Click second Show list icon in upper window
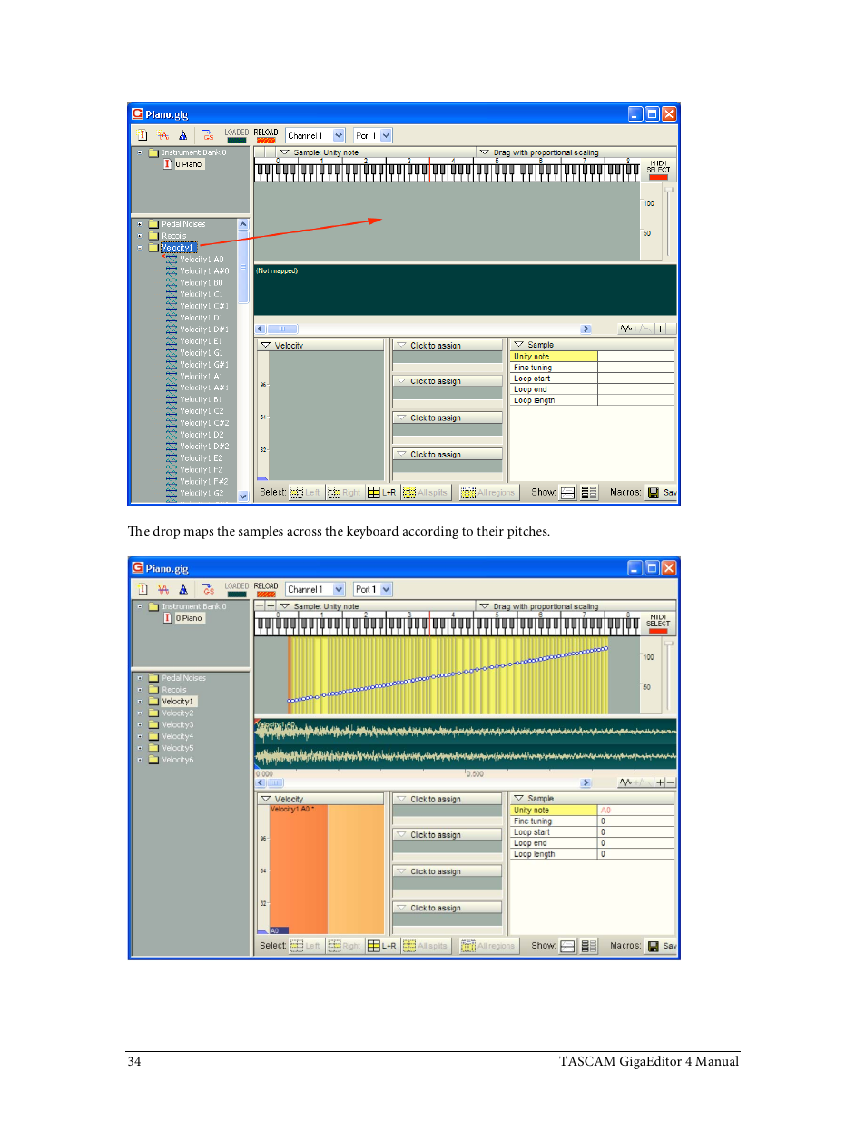 pos(589,493)
